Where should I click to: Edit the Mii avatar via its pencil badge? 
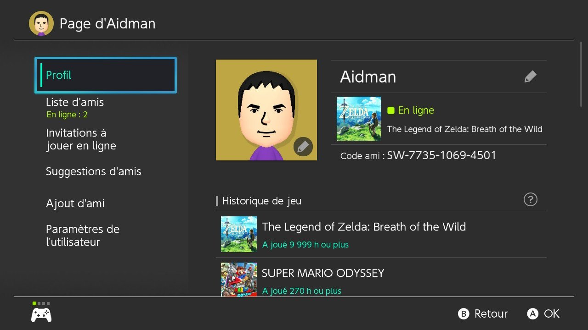coord(303,147)
